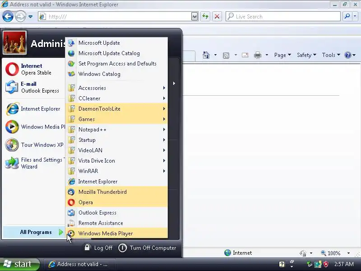The height and width of the screenshot is (271, 361).
Task: Open Internet Explorer from left start panel
Action: pos(34,109)
